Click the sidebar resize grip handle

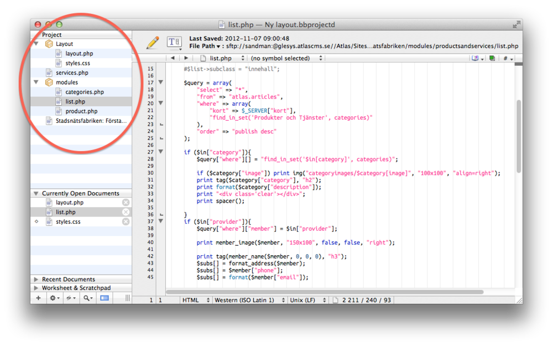[127, 298]
